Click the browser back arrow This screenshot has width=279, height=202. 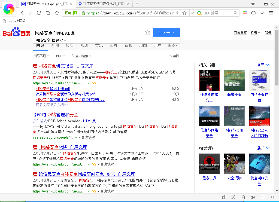[x=22, y=13]
